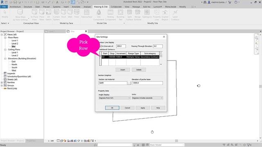Click the Passing Through Elevation field
The height and width of the screenshot is (147, 262).
[x=158, y=46]
